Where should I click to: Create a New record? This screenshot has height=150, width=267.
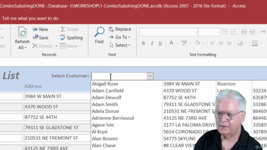click(40, 29)
